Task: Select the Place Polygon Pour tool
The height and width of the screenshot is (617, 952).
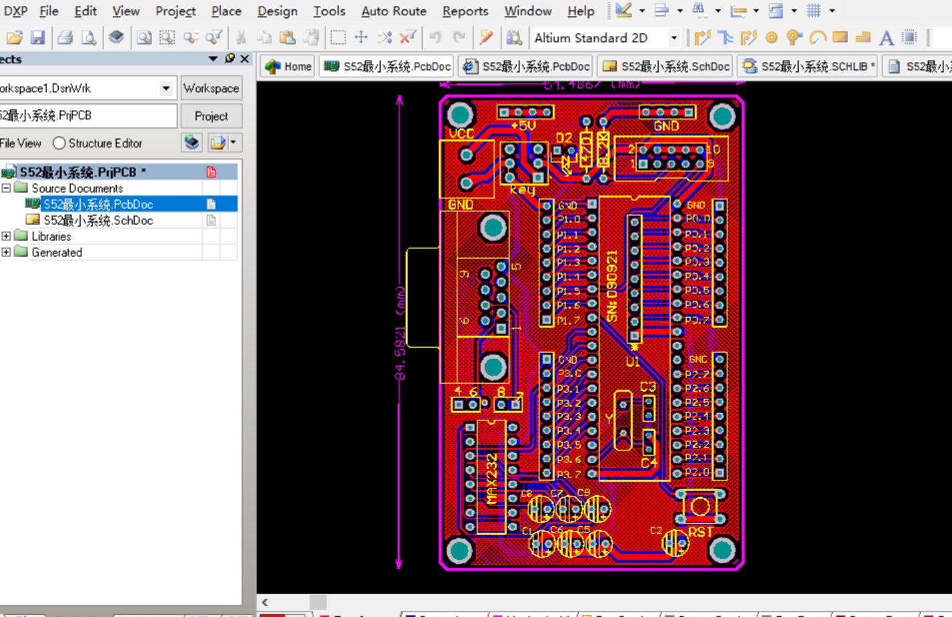Action: click(x=863, y=37)
